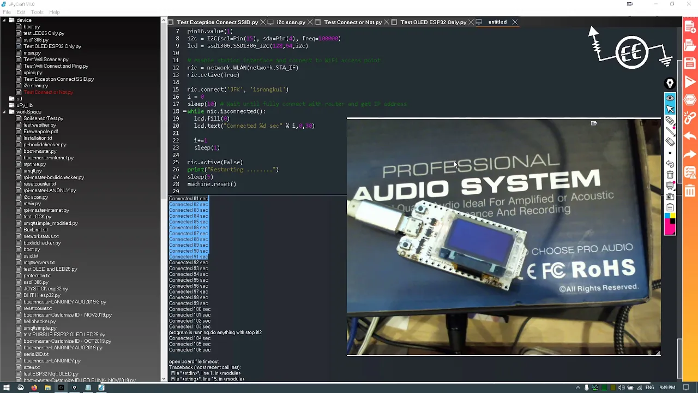Click the ENG language indicator in taskbar
Viewport: 698px width, 393px height.
coord(650,388)
